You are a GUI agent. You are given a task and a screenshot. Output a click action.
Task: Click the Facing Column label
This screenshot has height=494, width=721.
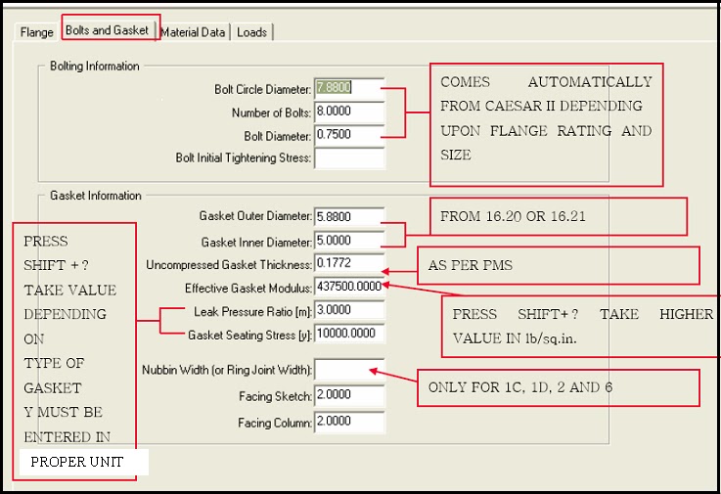pos(275,423)
